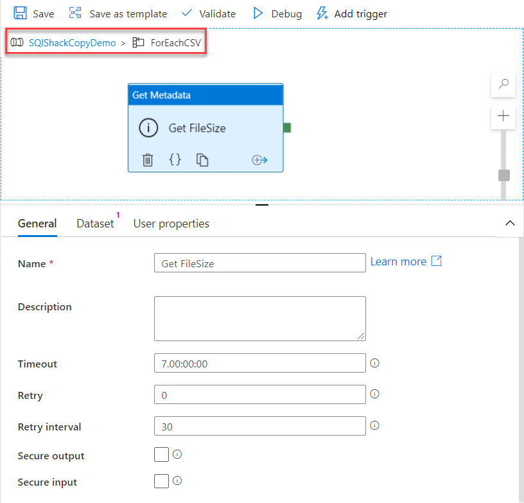Click the Validate checkmark icon
The height and width of the screenshot is (503, 524).
point(187,13)
